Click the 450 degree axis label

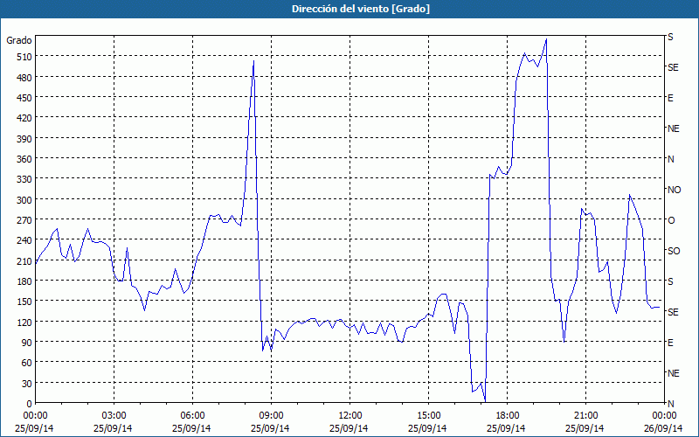(24, 98)
